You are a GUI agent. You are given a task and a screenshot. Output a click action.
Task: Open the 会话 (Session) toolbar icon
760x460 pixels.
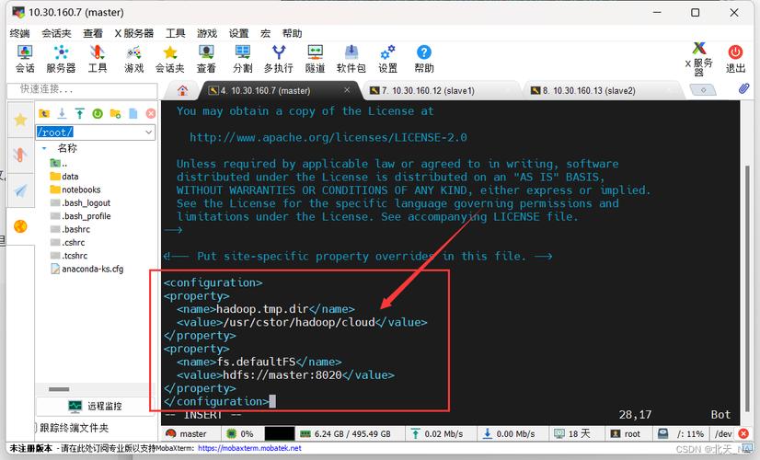coord(25,59)
